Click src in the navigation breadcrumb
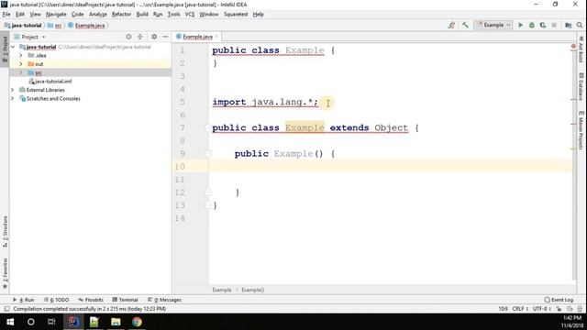 pos(55,26)
